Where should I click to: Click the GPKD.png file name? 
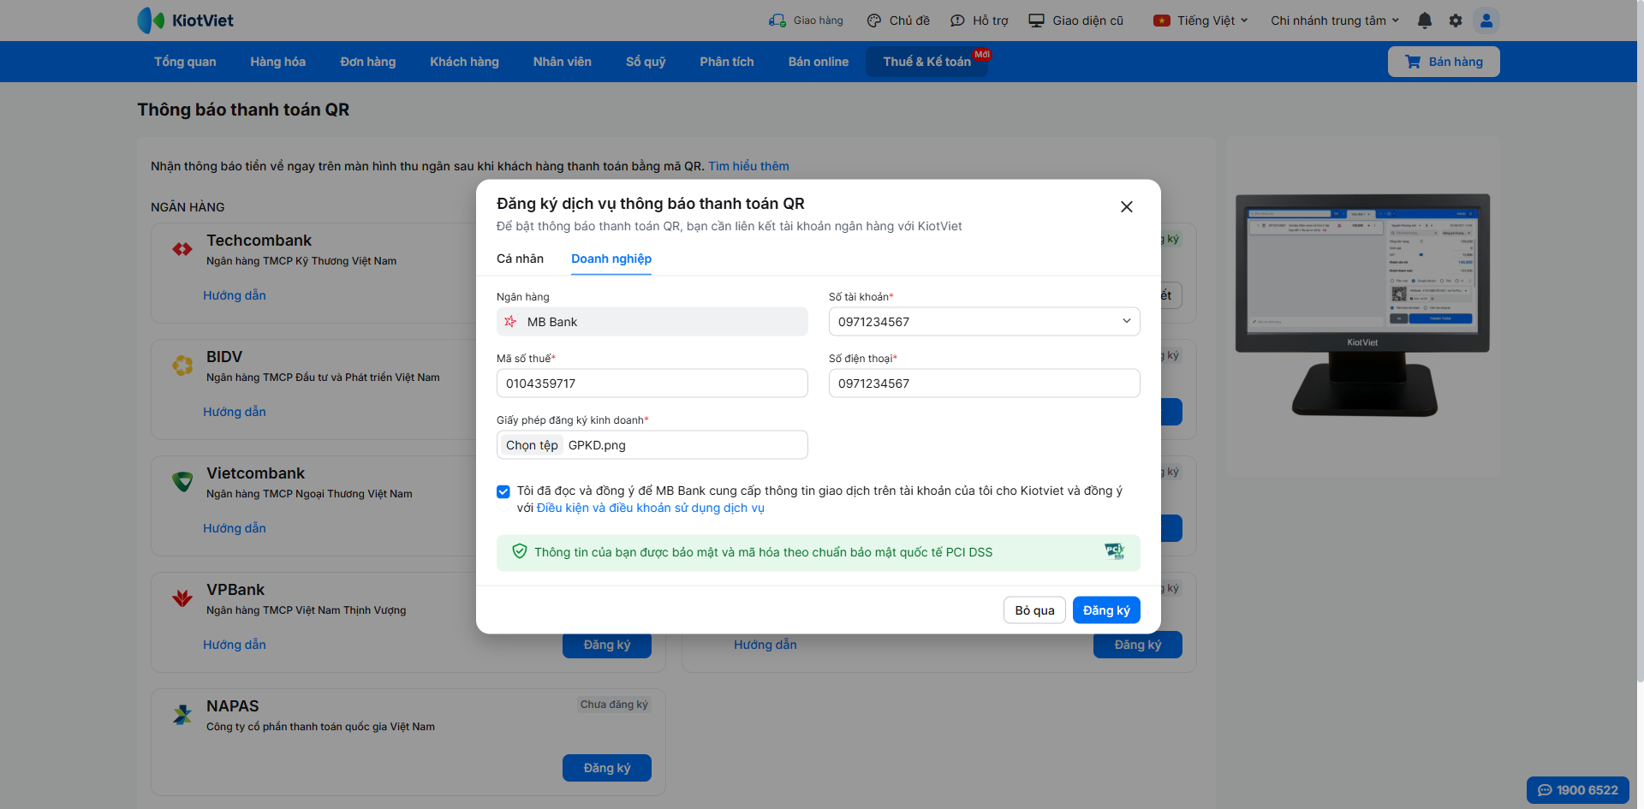[597, 445]
